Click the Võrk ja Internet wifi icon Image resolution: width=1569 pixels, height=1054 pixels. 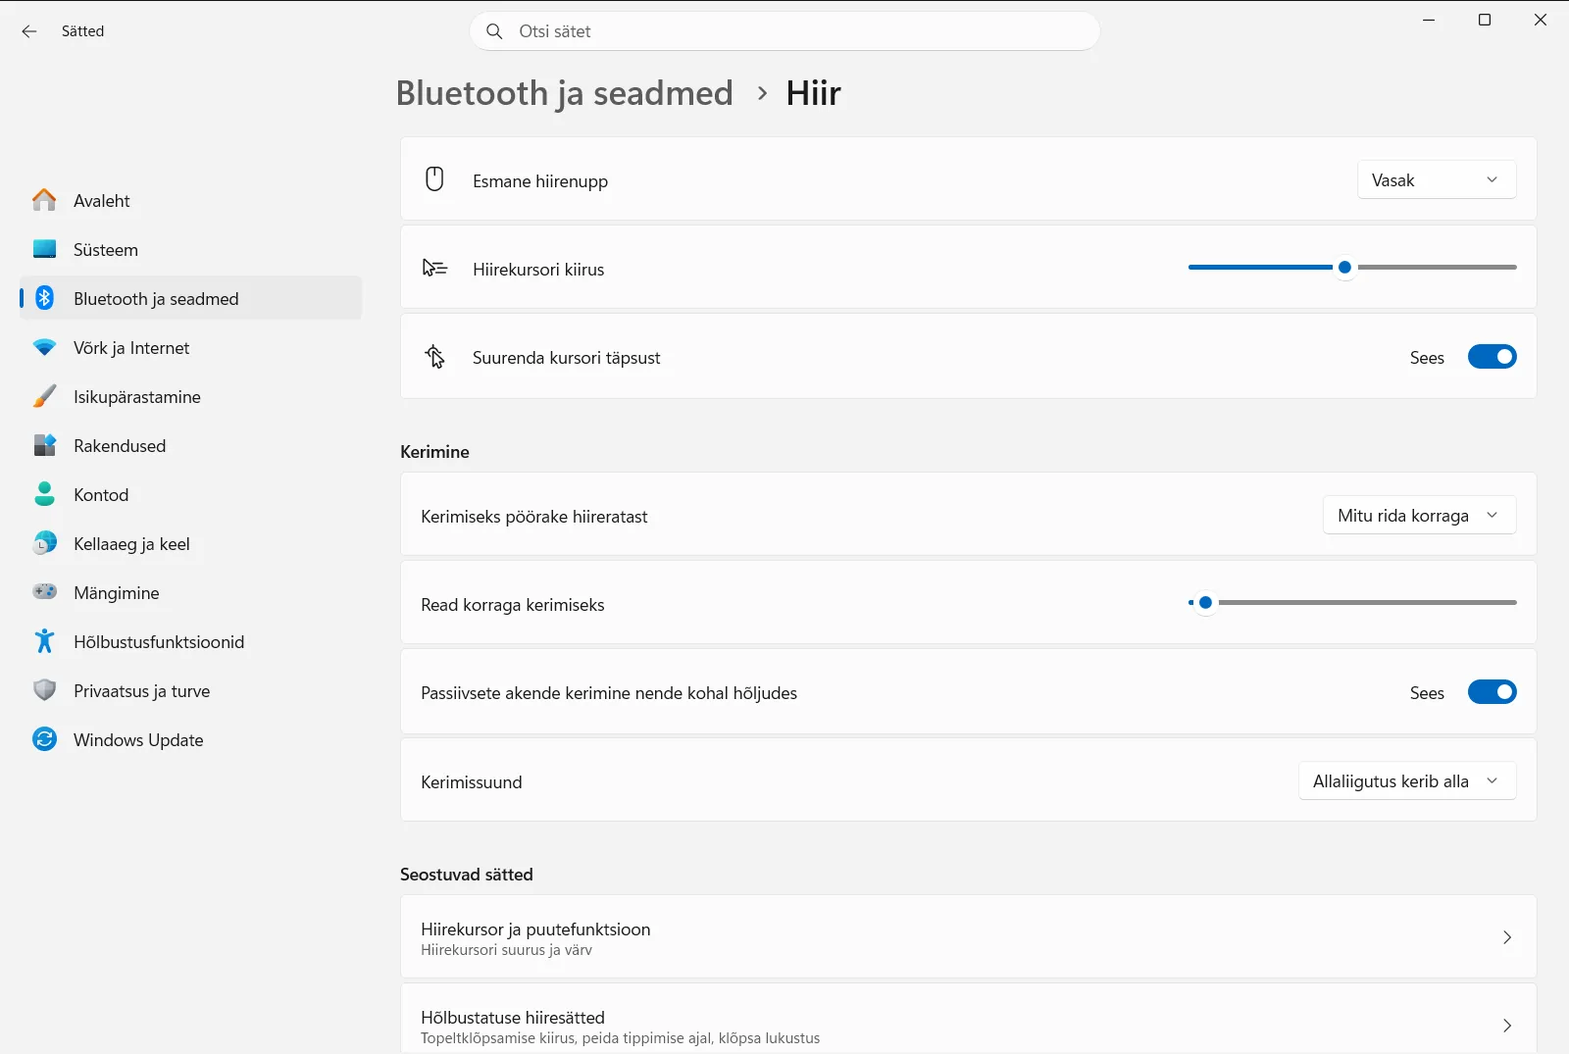click(44, 347)
